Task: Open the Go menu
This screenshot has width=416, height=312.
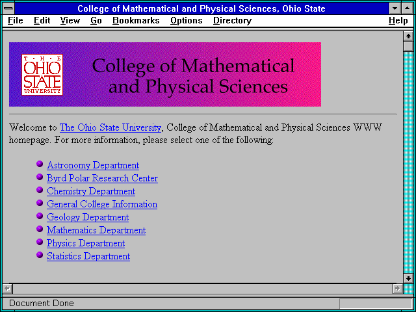Action: (x=96, y=20)
